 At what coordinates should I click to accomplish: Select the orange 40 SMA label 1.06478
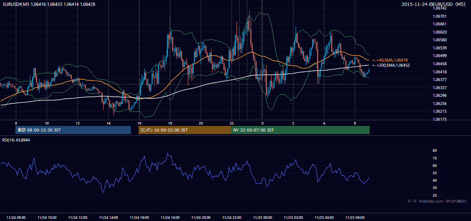coord(390,60)
